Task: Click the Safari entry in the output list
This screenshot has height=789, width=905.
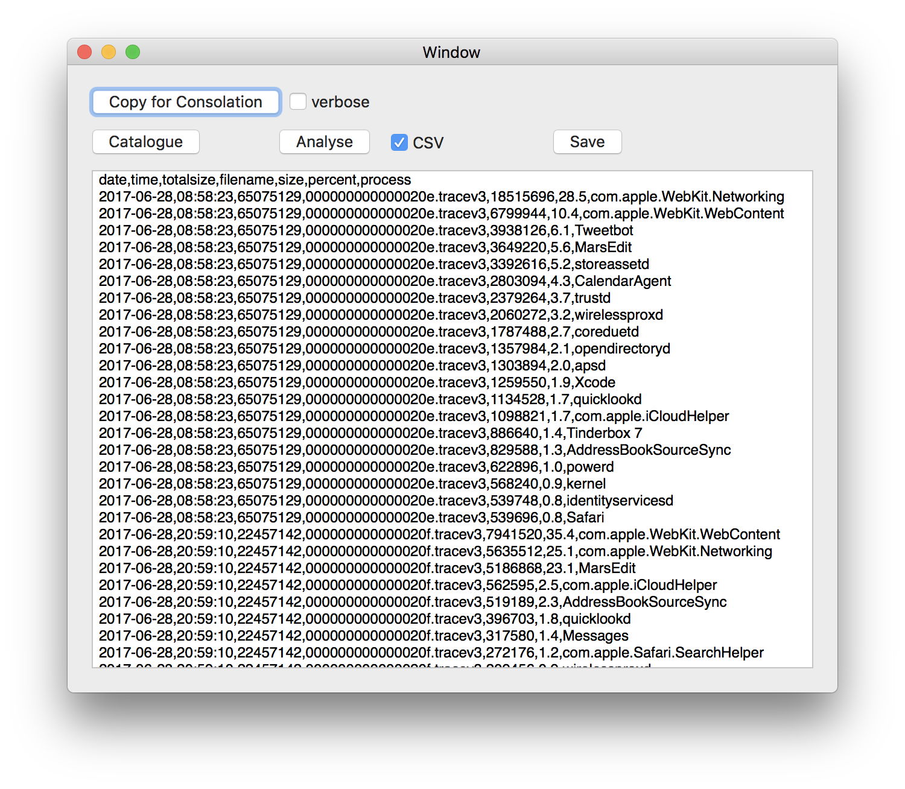Action: pos(350,517)
